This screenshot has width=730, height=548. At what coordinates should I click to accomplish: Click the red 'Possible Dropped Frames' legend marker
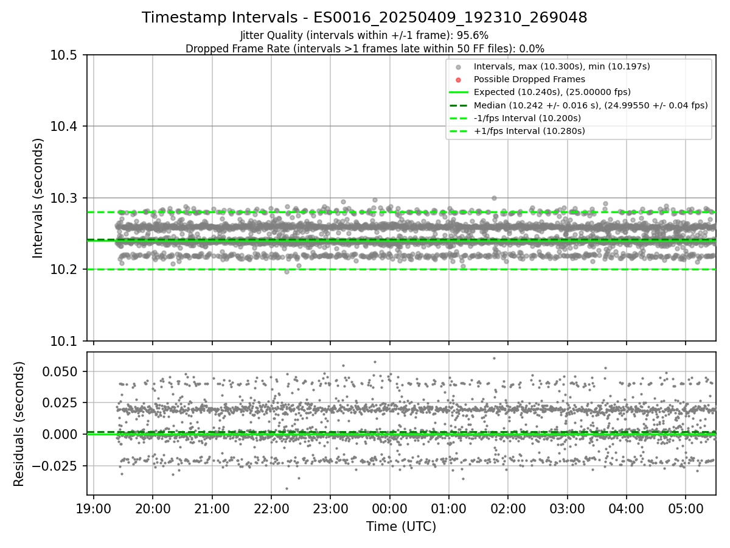click(x=458, y=80)
